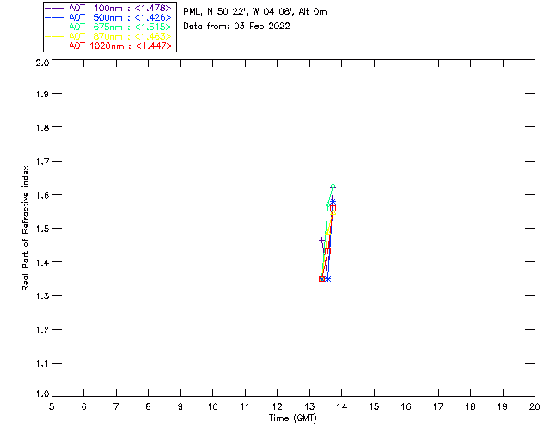Click the 6 x-axis tick label

pos(84,406)
